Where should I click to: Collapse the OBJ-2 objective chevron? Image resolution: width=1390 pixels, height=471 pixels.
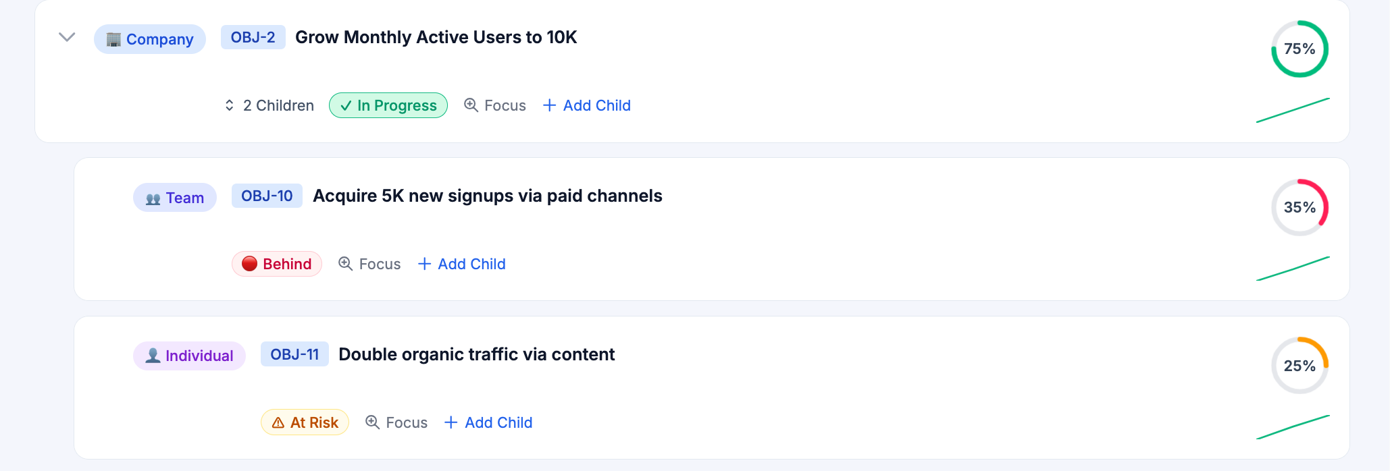[67, 37]
